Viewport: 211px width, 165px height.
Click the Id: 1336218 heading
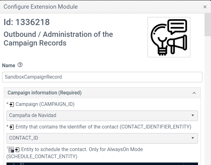(x=27, y=22)
